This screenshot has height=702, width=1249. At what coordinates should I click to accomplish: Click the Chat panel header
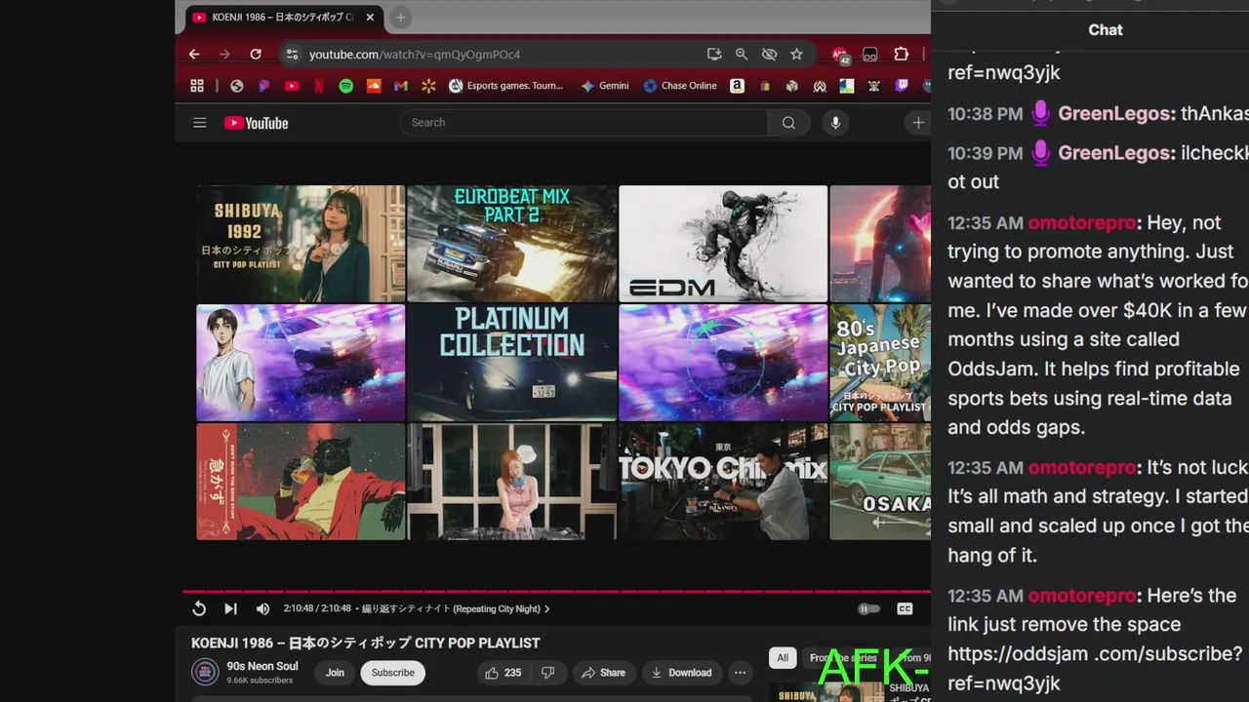[x=1106, y=30]
